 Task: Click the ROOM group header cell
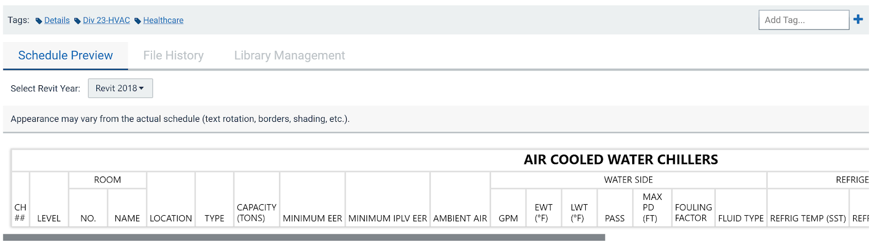(107, 180)
